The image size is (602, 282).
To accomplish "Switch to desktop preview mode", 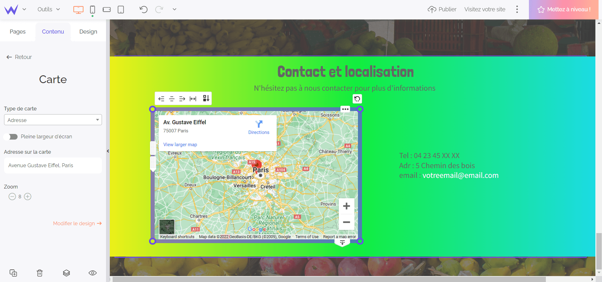I will coord(78,10).
